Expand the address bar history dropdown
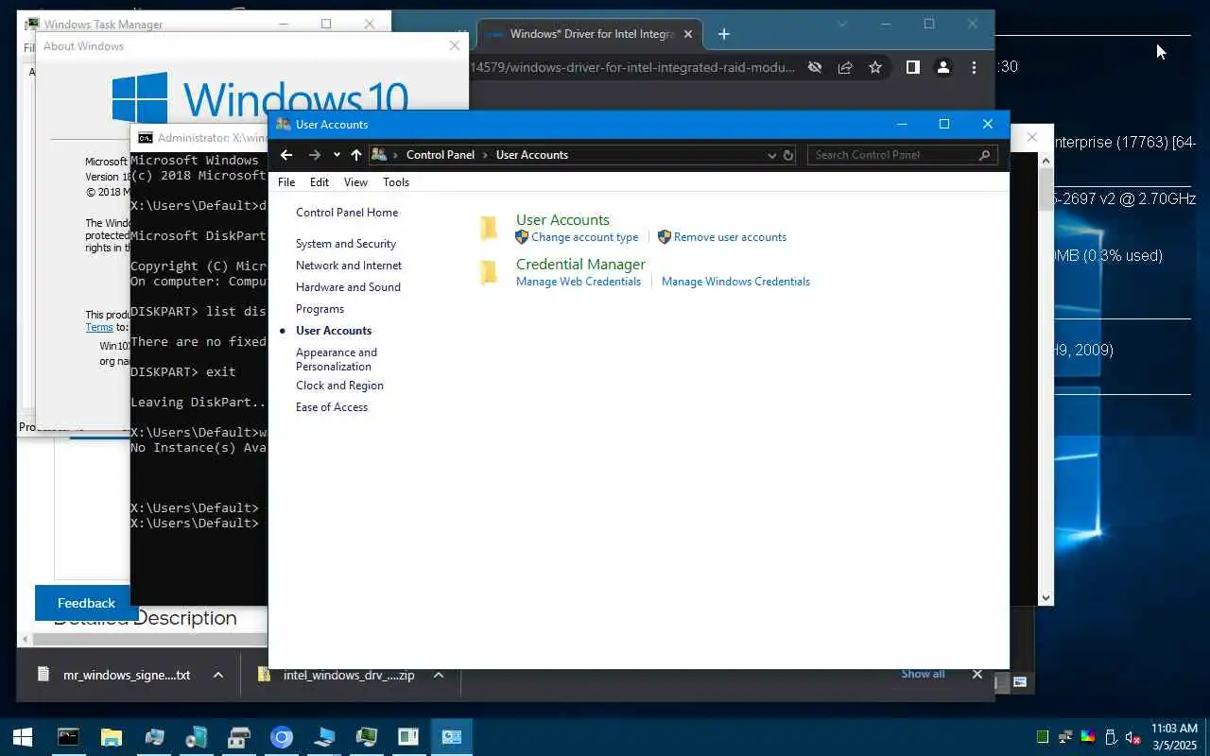The height and width of the screenshot is (756, 1210). (772, 155)
